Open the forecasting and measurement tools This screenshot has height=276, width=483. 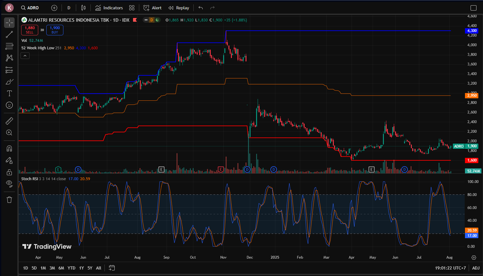click(9, 70)
